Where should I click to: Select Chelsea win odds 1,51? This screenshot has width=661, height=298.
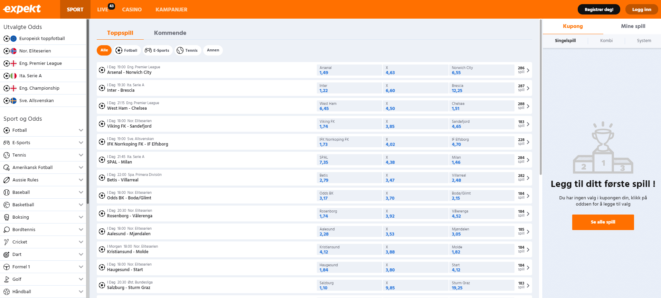click(481, 106)
